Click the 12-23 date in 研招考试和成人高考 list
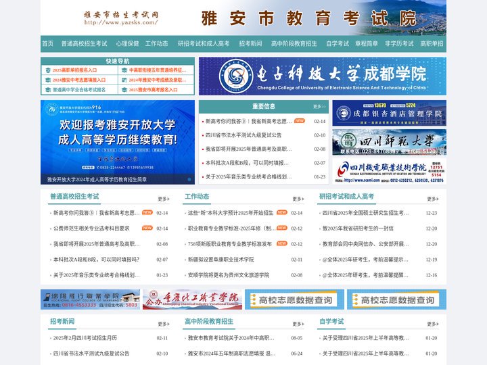Screen dimensions: 487x365 pyautogui.click(x=432, y=213)
